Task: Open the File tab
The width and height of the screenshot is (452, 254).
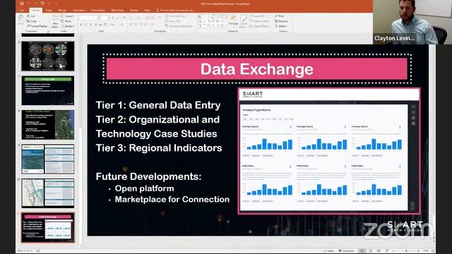Action: click(x=22, y=10)
